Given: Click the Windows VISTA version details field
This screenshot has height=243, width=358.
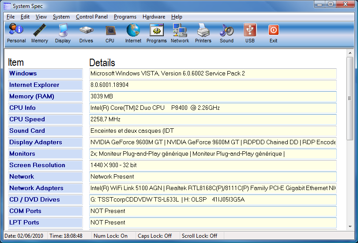Looking at the screenshot, I should tap(213, 74).
